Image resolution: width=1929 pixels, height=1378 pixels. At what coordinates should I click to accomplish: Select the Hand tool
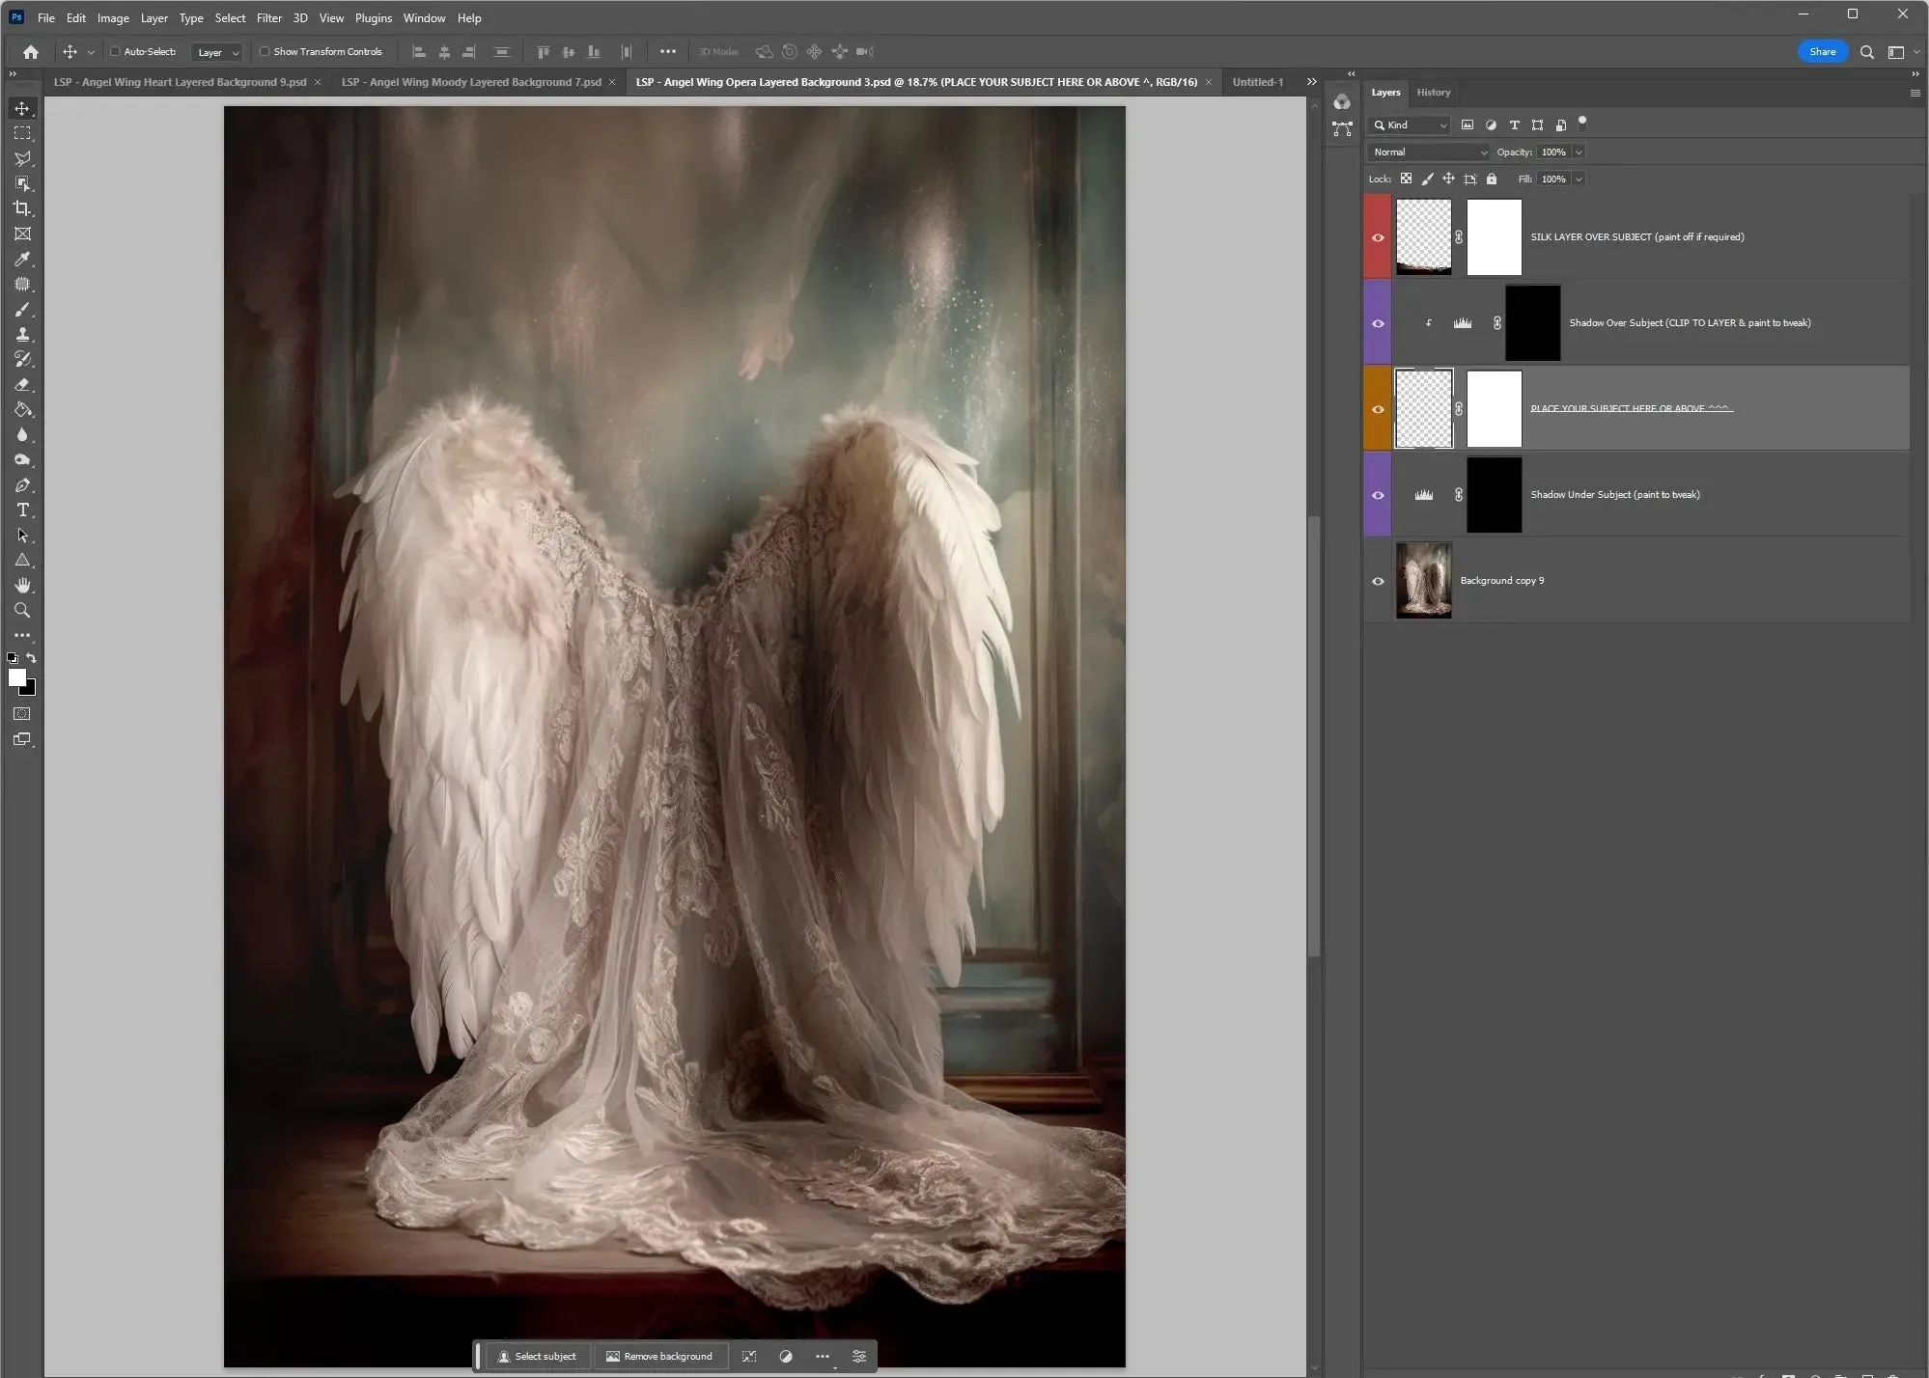point(22,585)
